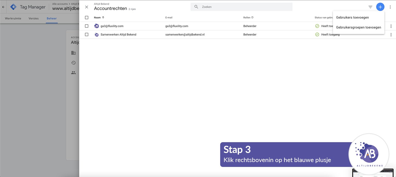This screenshot has width=396, height=177.
Task: Check the Samenwerken Altijd Bekend row checkbox
Action: click(87, 35)
